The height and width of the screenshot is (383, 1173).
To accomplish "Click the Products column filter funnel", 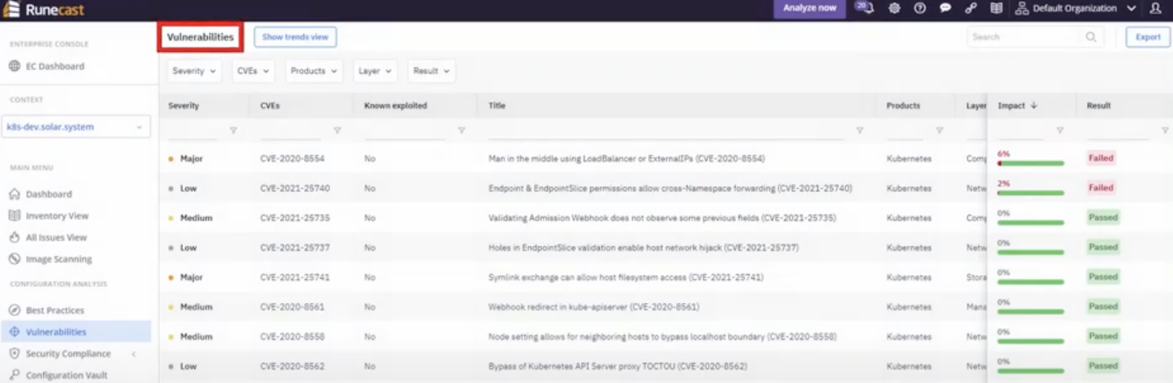I will [940, 130].
